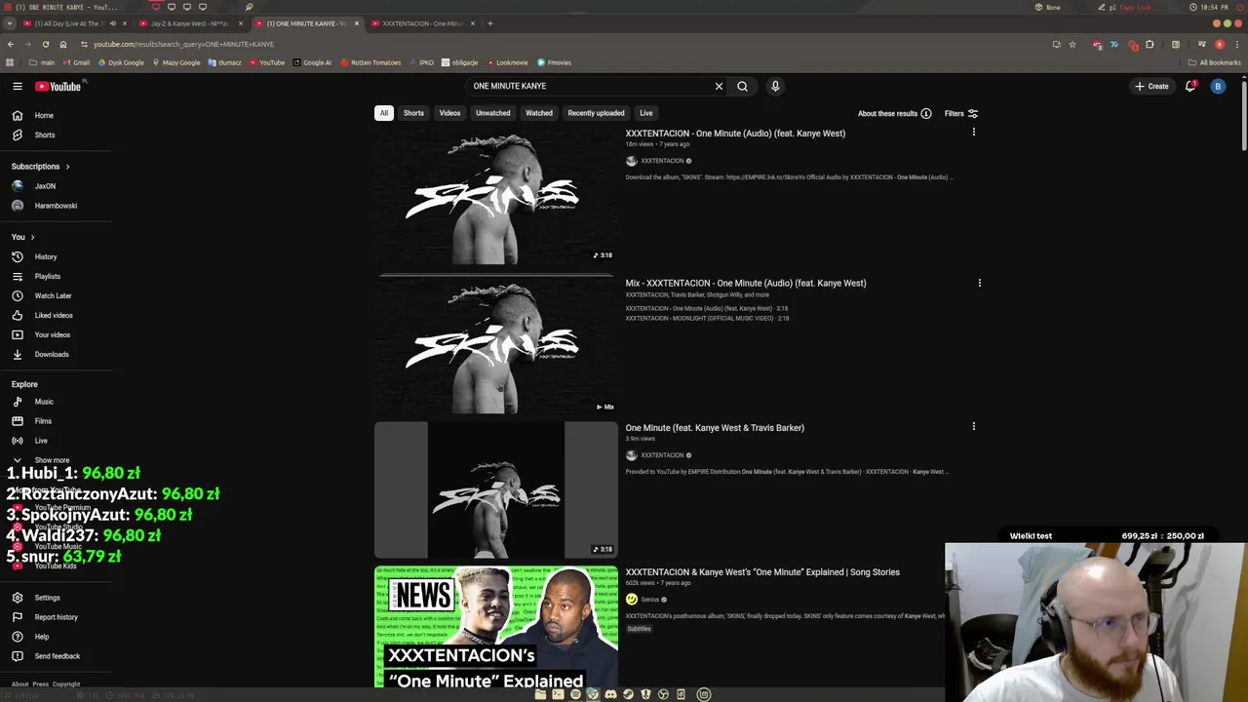Viewport: 1248px width, 702px height.
Task: Click the browser address bar URL
Action: pos(183,44)
